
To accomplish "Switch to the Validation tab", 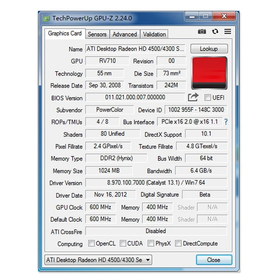I will tap(154, 34).
